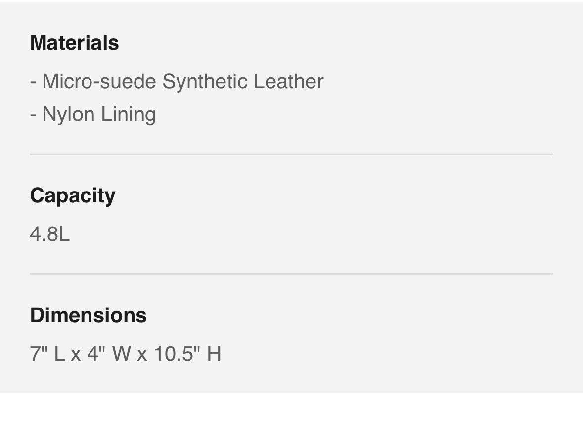Select the 4.8L capacity value
This screenshot has width=583, height=423.
click(x=50, y=234)
